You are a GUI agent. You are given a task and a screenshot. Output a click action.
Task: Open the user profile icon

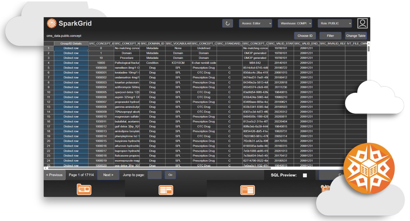pos(362,23)
